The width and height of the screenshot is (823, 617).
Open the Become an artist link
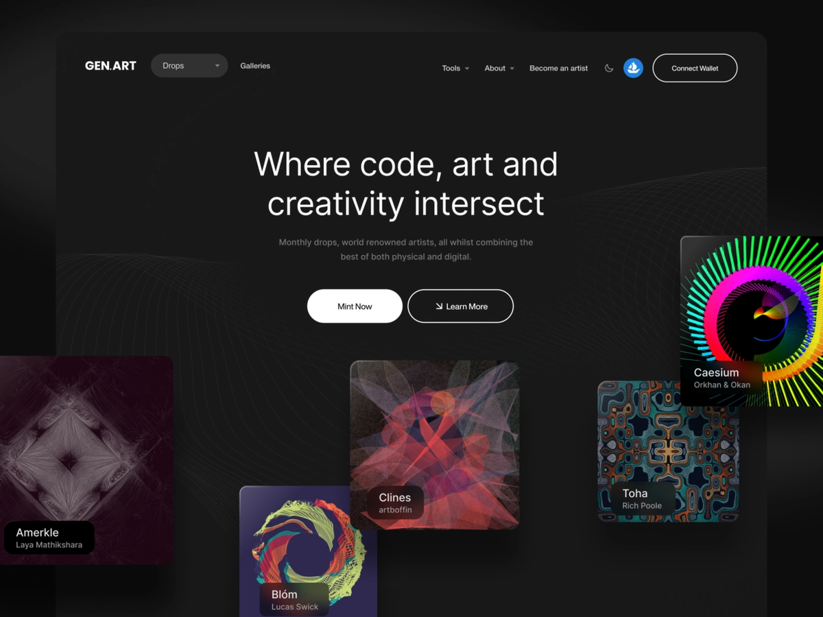558,69
